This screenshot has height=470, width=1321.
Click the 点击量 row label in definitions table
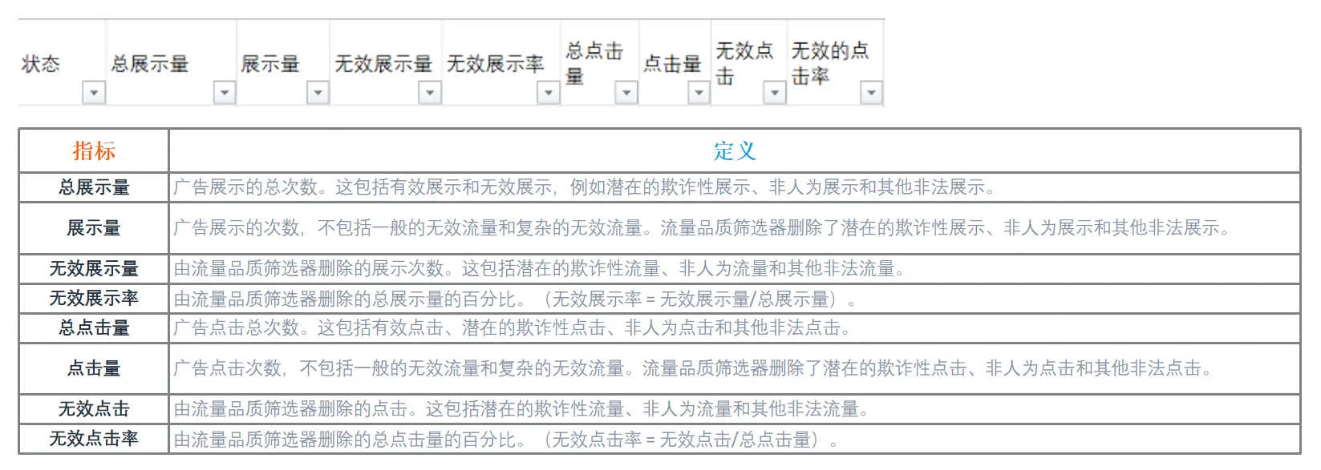click(x=94, y=368)
